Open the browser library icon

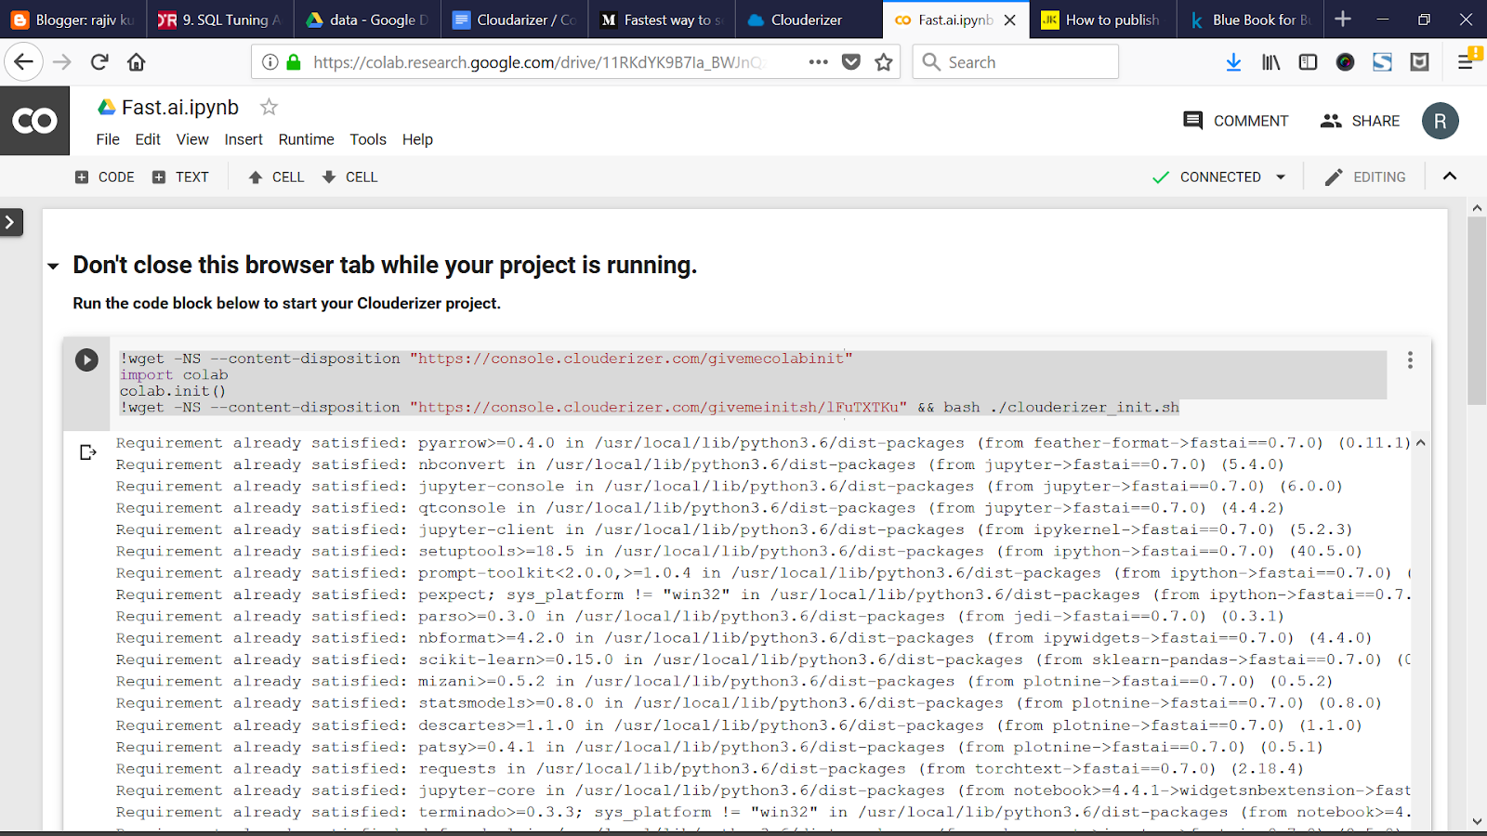click(1270, 62)
